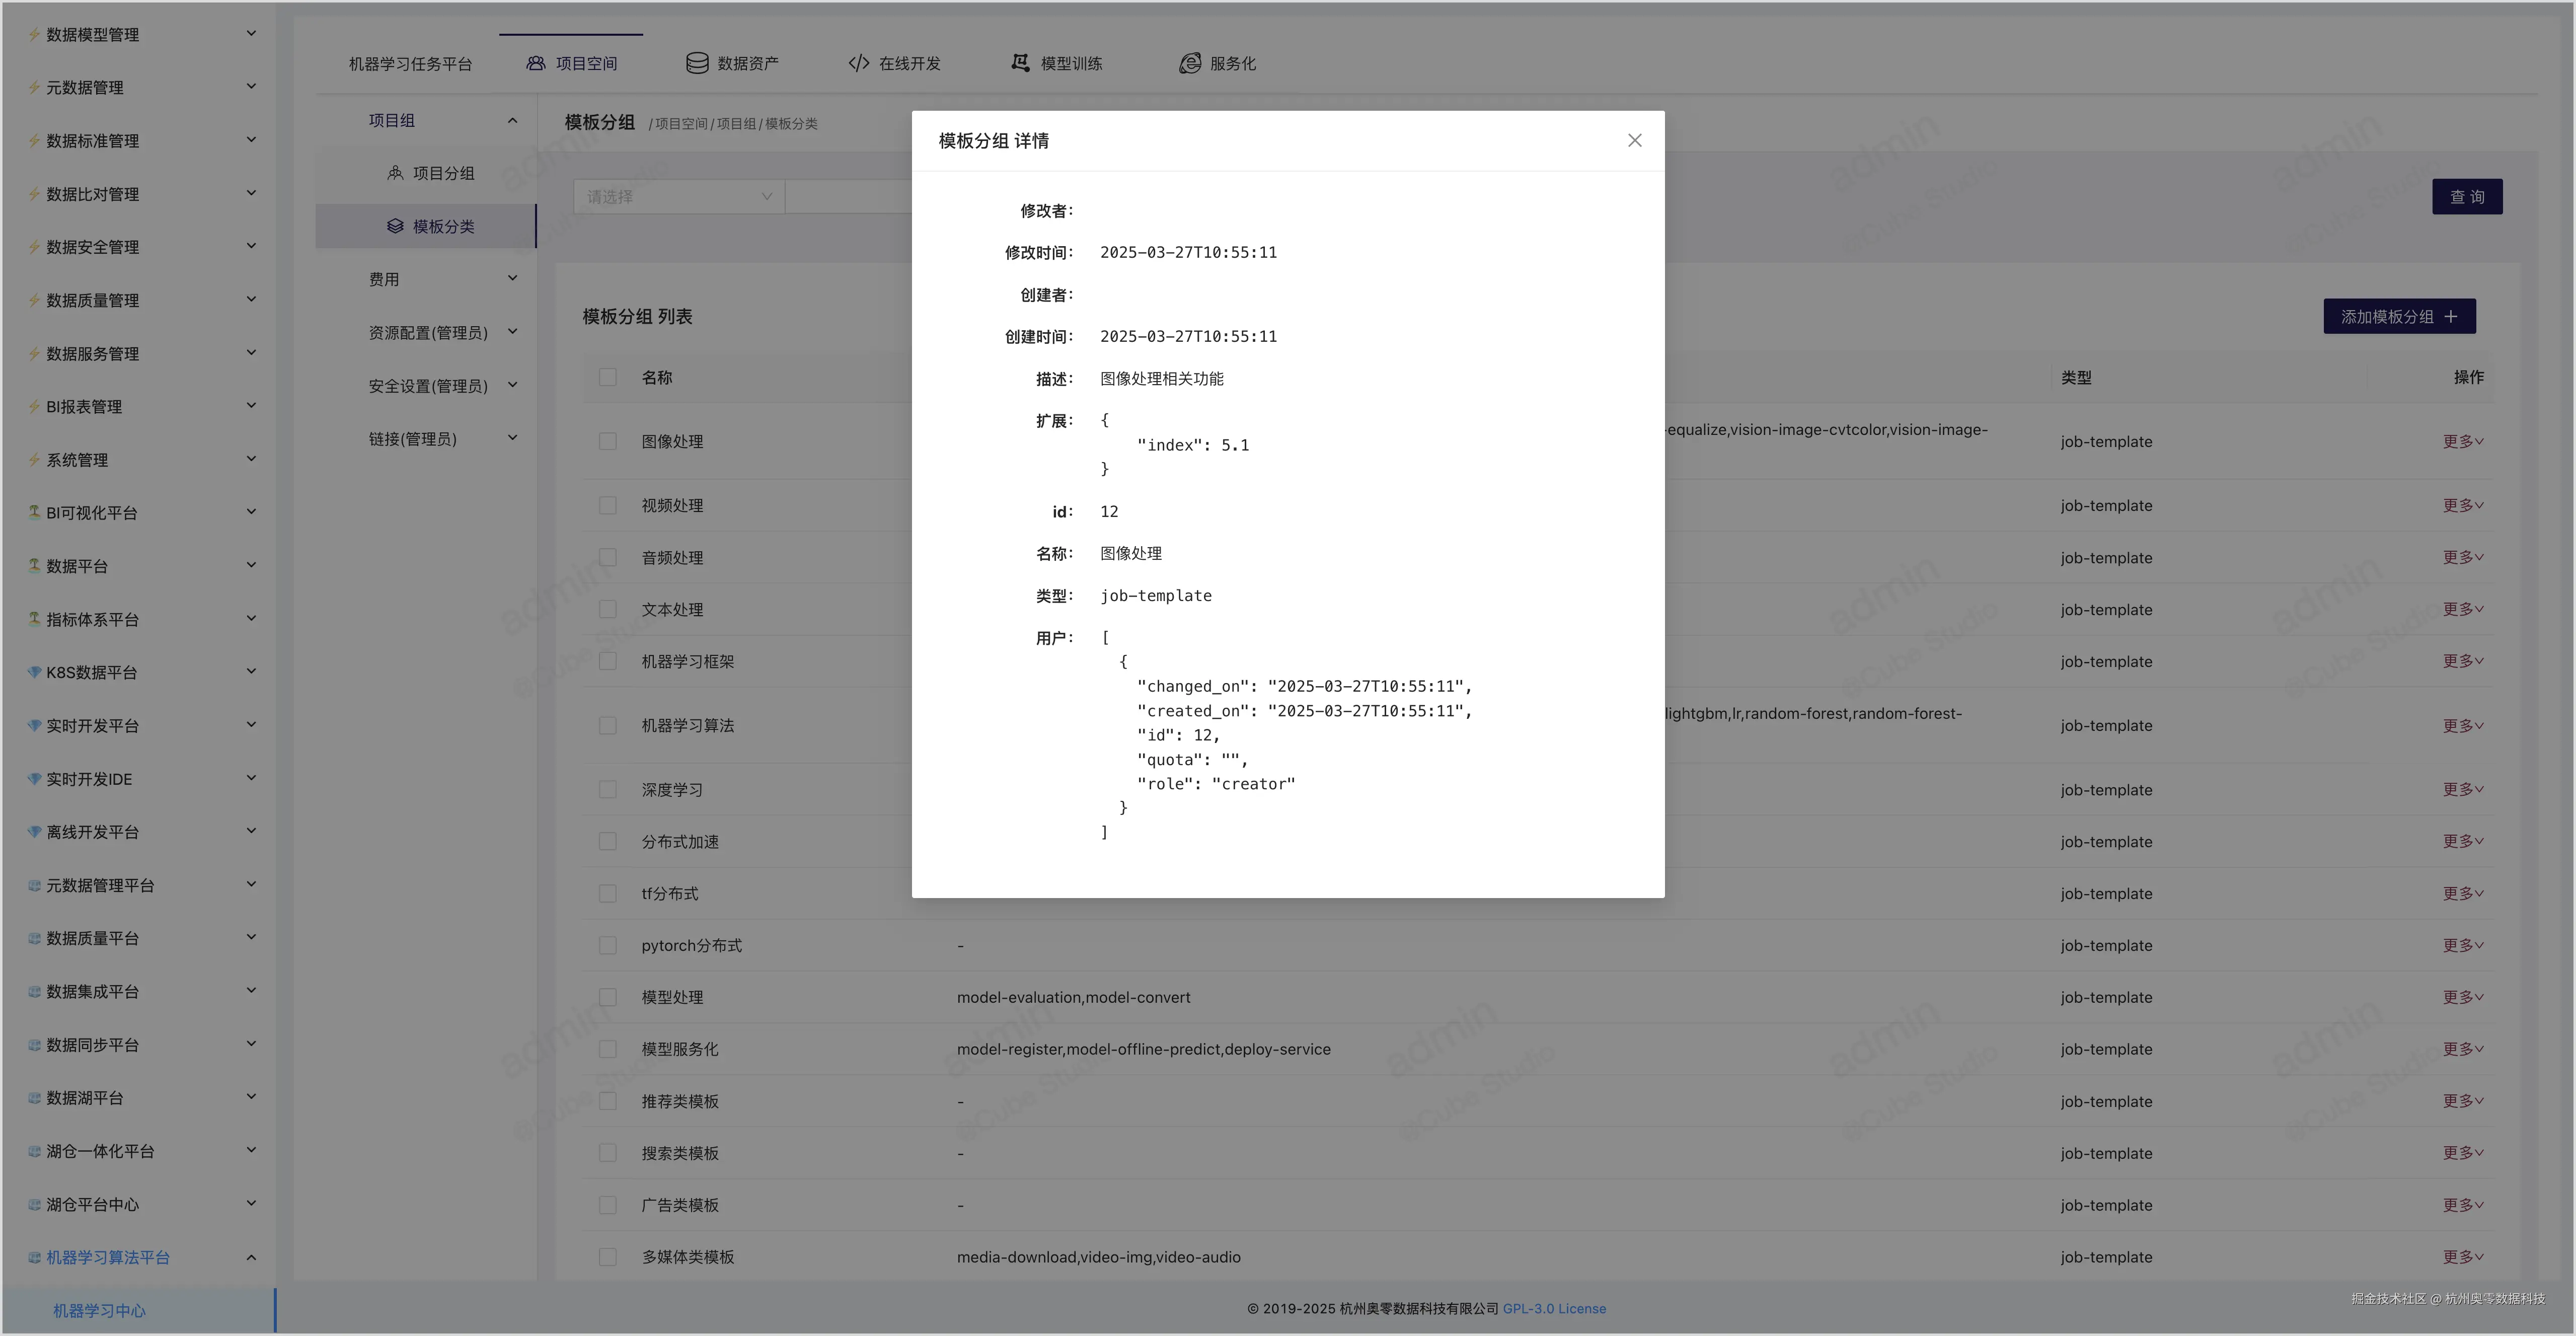The width and height of the screenshot is (2576, 1336).
Task: Click the 模板分类 layers icon
Action: click(395, 226)
